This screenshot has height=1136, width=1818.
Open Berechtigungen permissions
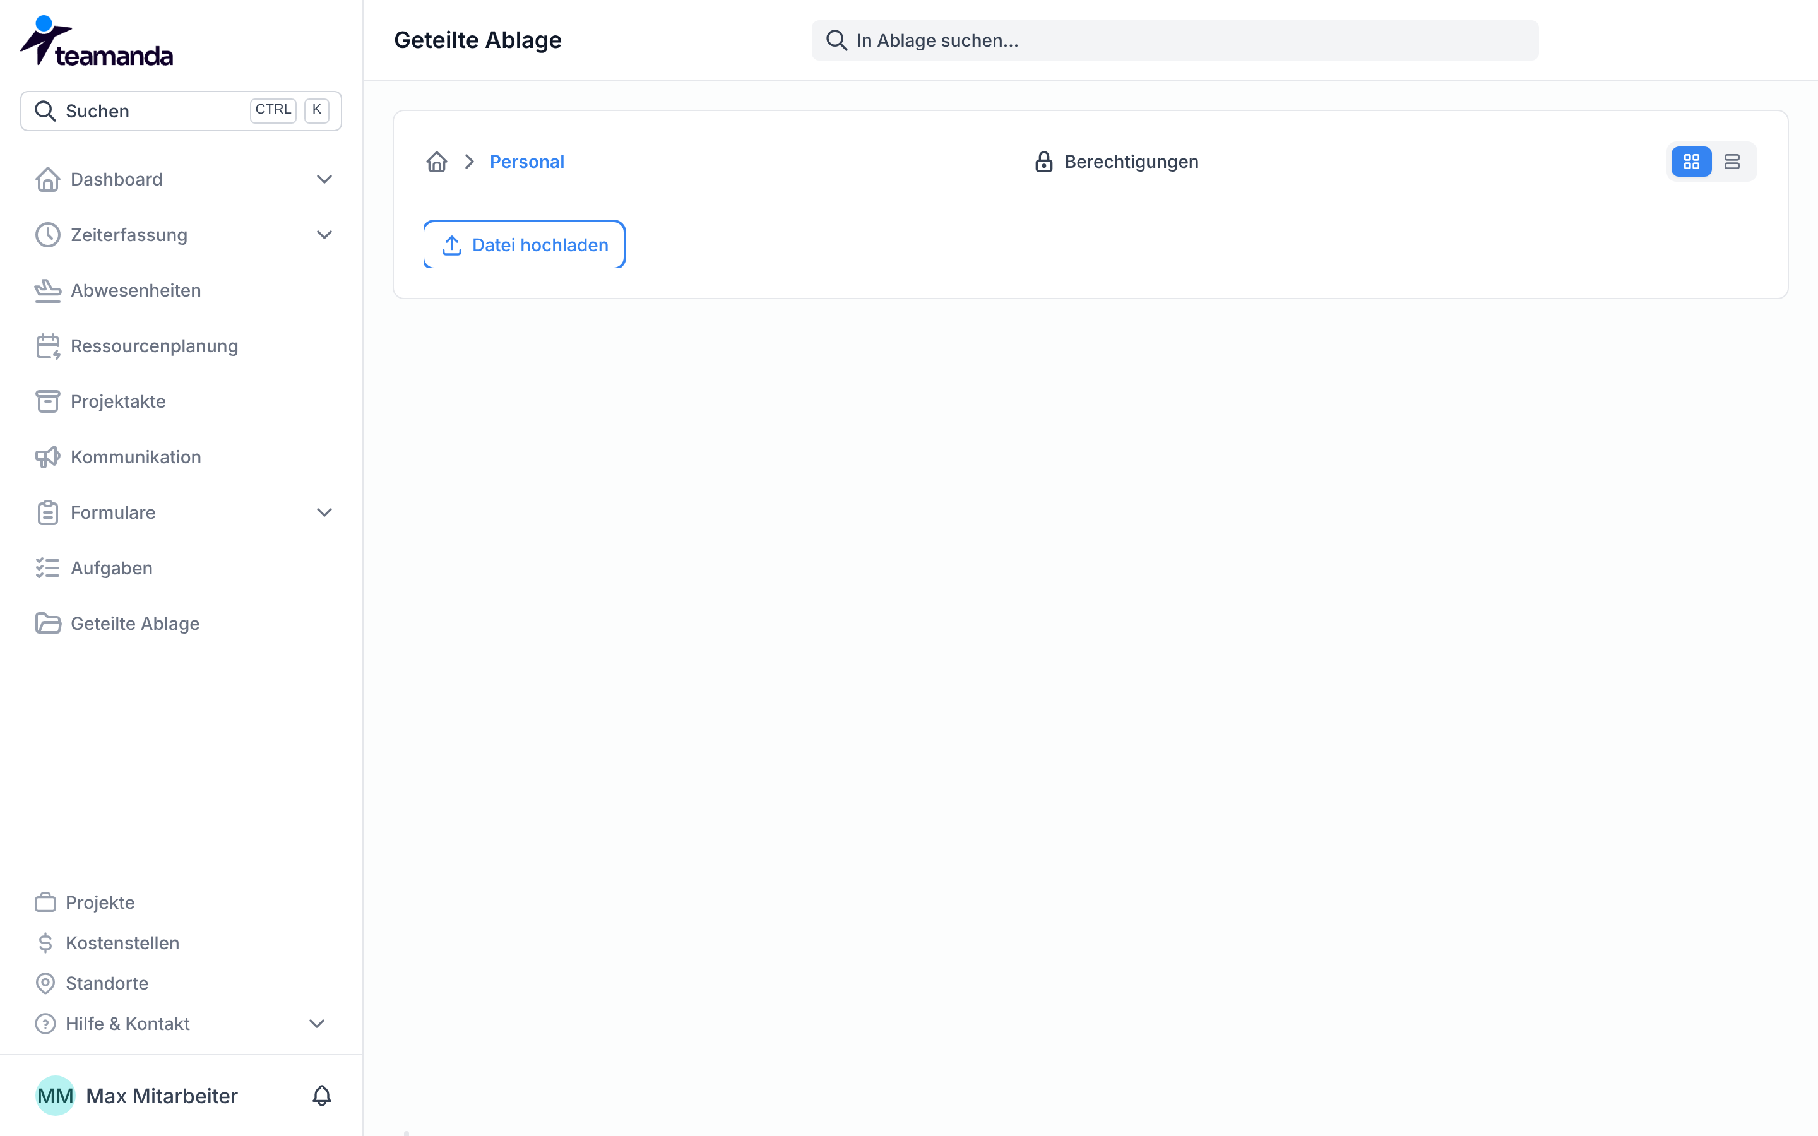point(1116,162)
